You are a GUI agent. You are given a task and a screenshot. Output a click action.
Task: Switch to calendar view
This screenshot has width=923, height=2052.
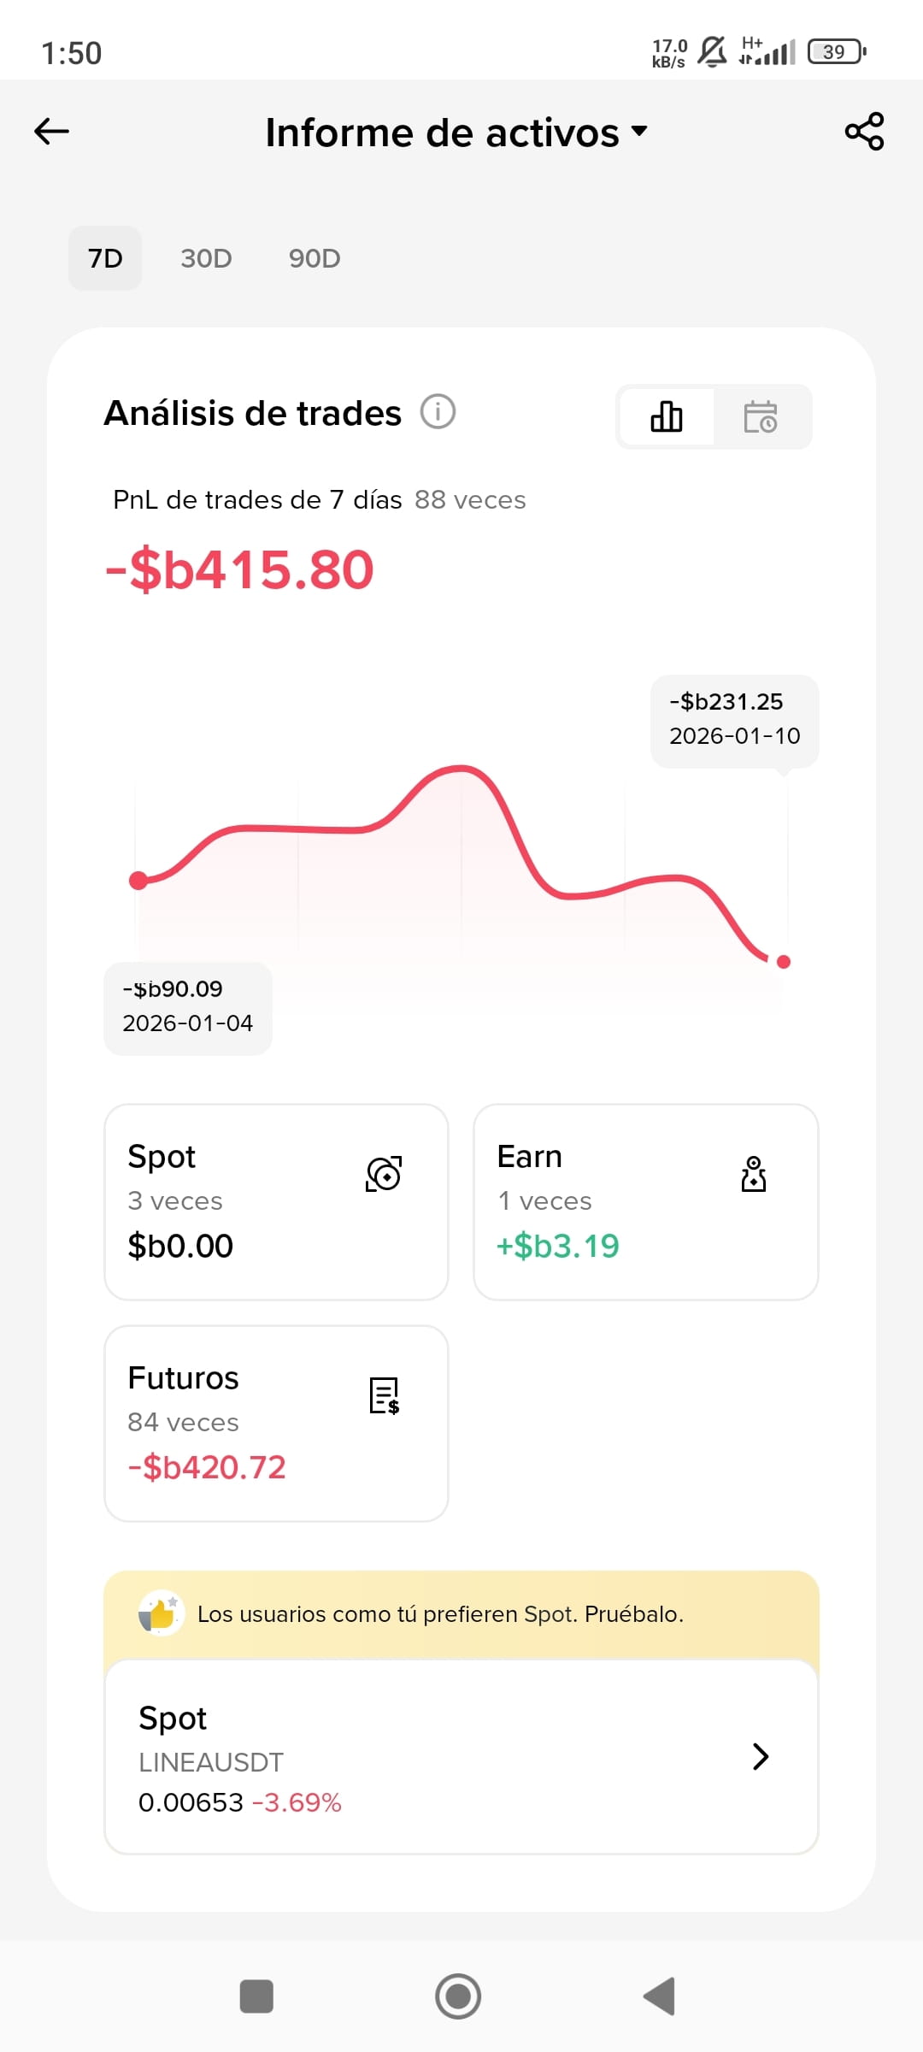click(761, 416)
